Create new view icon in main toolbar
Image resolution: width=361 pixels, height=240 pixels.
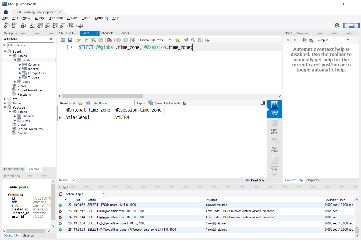click(x=48, y=25)
